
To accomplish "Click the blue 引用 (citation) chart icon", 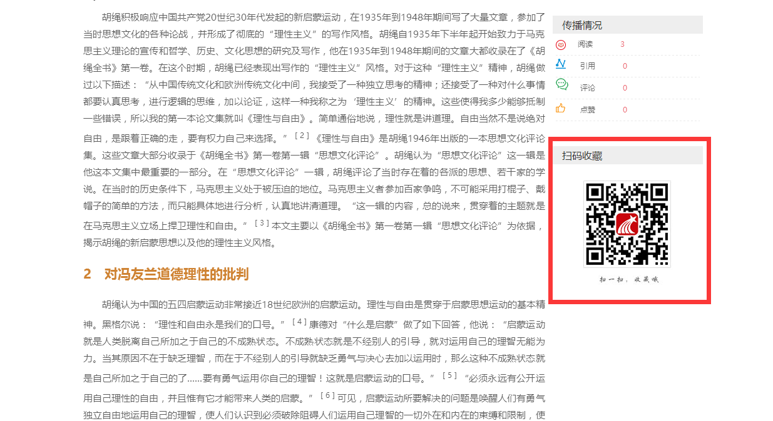I will click(x=561, y=64).
